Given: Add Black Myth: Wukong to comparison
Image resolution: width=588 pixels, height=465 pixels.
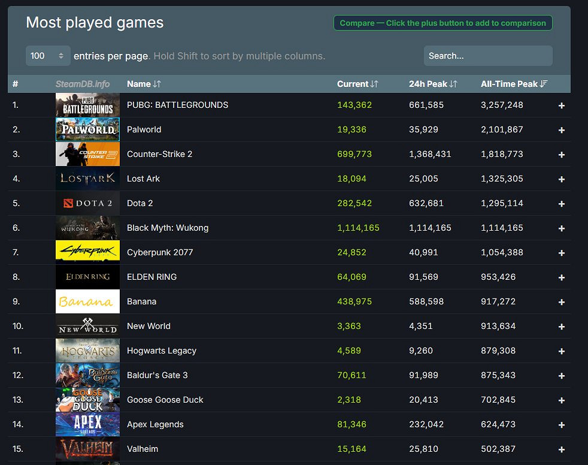Looking at the screenshot, I should [x=561, y=228].
